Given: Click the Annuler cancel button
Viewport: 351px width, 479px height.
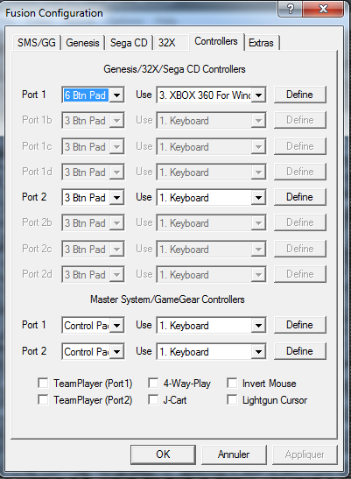Looking at the screenshot, I should pos(234,454).
